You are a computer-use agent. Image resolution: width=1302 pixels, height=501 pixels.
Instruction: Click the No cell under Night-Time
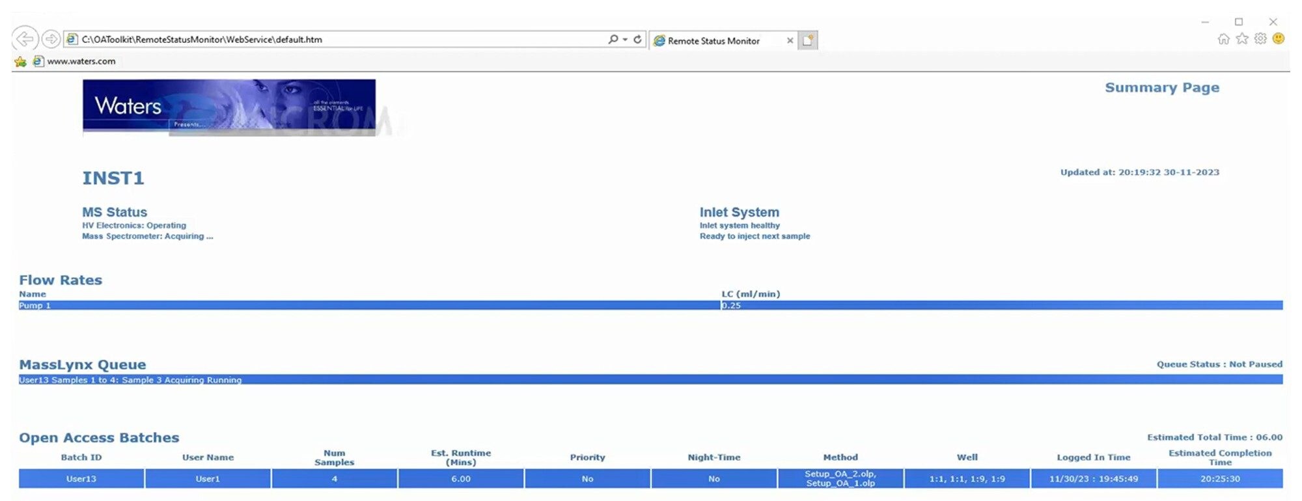pyautogui.click(x=714, y=478)
